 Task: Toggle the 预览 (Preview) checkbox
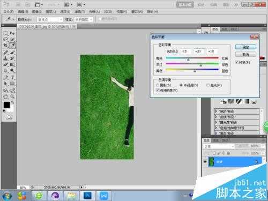[237, 62]
